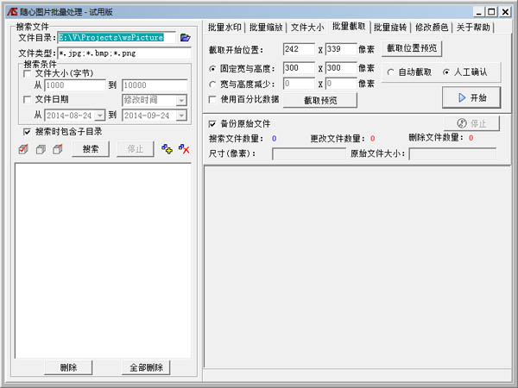Open the 修改颜色 tab
This screenshot has width=518, height=388.
click(x=432, y=28)
